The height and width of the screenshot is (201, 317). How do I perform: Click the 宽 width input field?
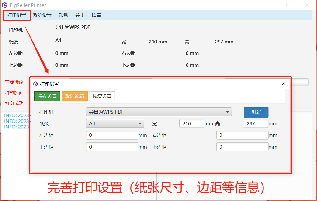[x=192, y=124]
